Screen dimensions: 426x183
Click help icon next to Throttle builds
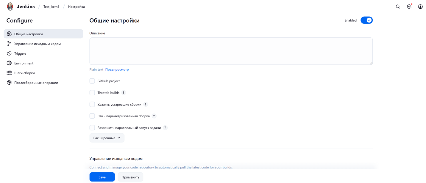pyautogui.click(x=124, y=93)
